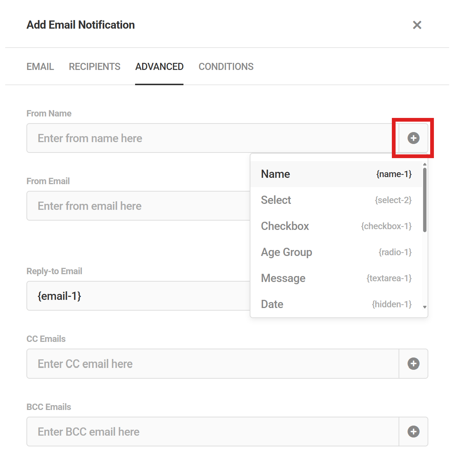Click the BCC Emails input field
Viewport: 454px width, 468px height.
213,432
